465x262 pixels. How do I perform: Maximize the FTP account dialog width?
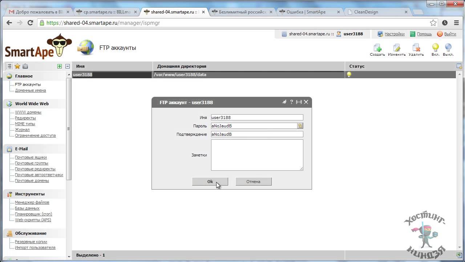click(x=299, y=102)
